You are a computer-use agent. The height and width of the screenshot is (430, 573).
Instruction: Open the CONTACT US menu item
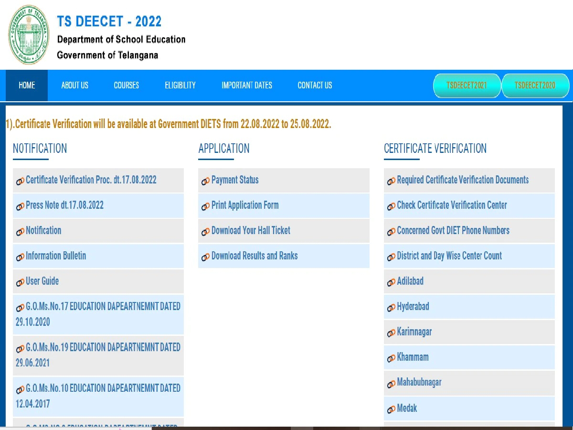coord(315,86)
